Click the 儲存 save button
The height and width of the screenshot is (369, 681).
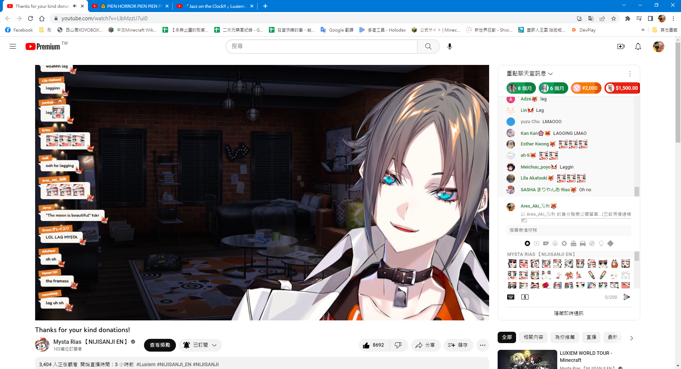[458, 345]
